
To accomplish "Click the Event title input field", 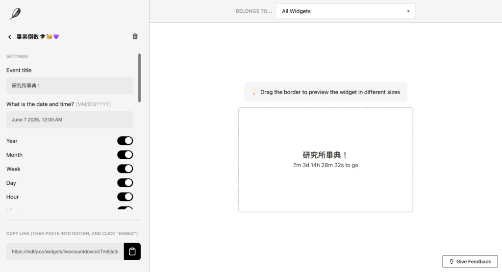I will click(x=70, y=86).
